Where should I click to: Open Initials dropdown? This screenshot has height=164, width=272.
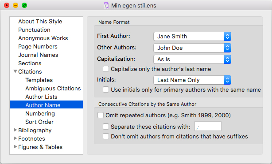(x=192, y=80)
